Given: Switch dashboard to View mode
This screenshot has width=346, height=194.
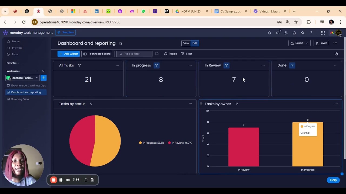Looking at the screenshot, I should pyautogui.click(x=186, y=43).
